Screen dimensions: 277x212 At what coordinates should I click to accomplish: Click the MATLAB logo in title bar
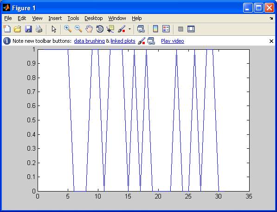pos(6,7)
